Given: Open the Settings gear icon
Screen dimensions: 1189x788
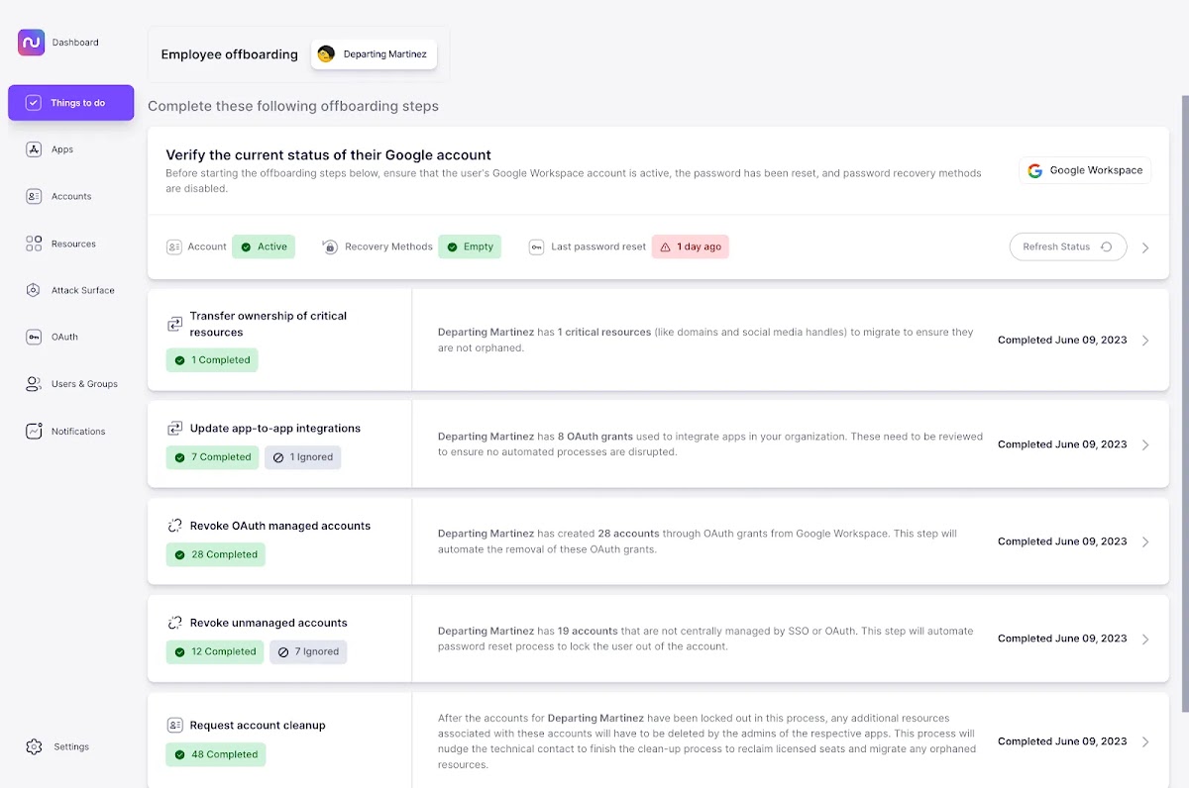Looking at the screenshot, I should (x=35, y=746).
